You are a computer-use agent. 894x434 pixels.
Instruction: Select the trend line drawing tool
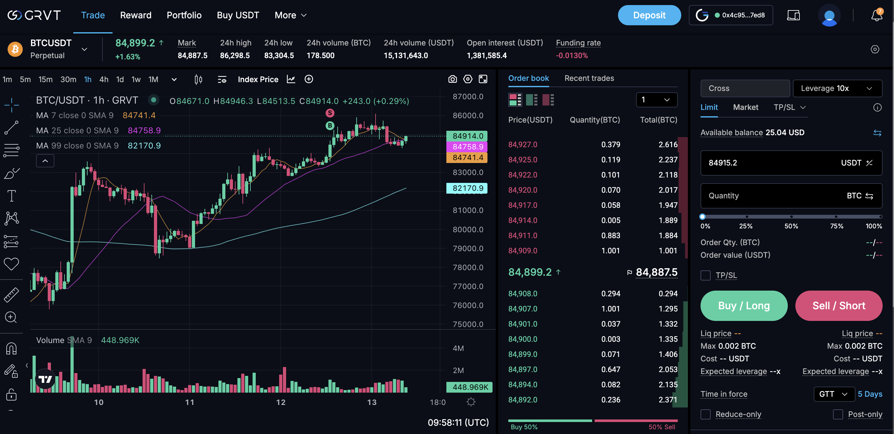11,128
